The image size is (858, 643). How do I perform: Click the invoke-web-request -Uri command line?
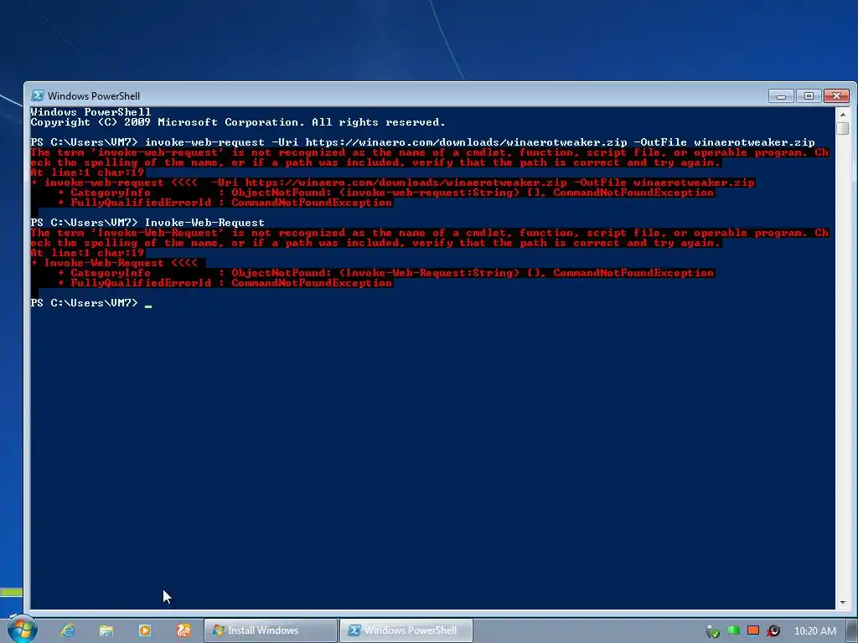423,142
